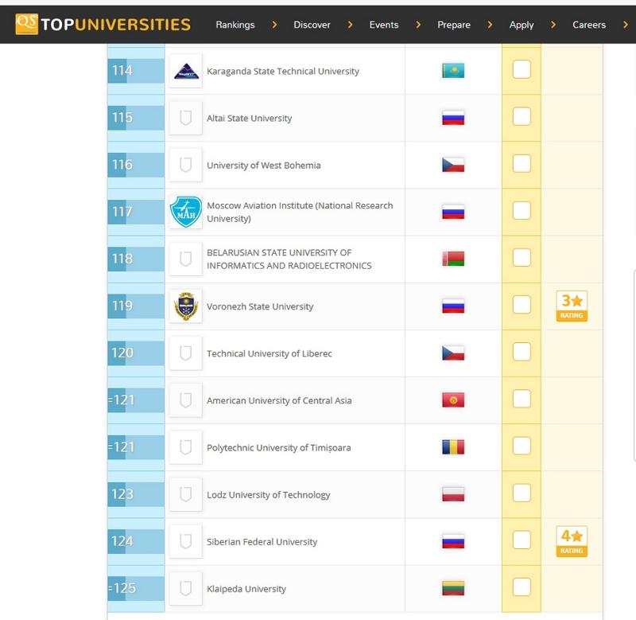This screenshot has width=636, height=620.
Task: Click the 4-star rating badge
Action: tap(572, 541)
